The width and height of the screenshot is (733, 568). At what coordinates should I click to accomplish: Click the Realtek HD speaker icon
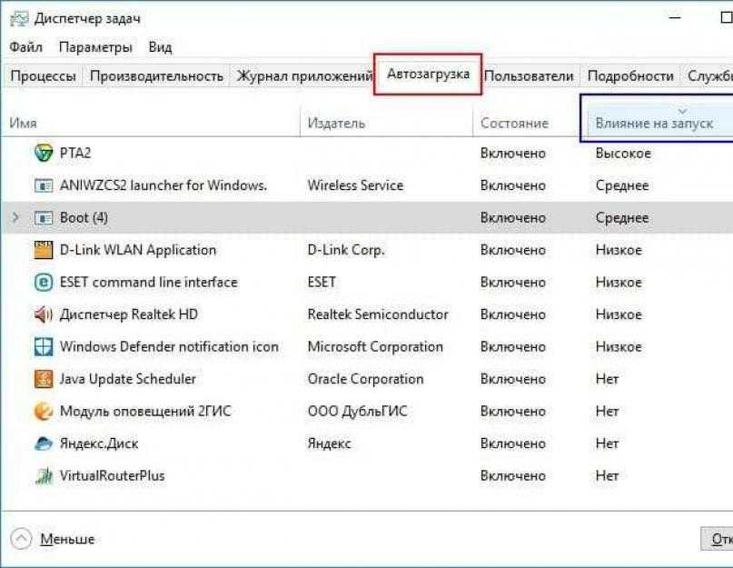pos(44,314)
